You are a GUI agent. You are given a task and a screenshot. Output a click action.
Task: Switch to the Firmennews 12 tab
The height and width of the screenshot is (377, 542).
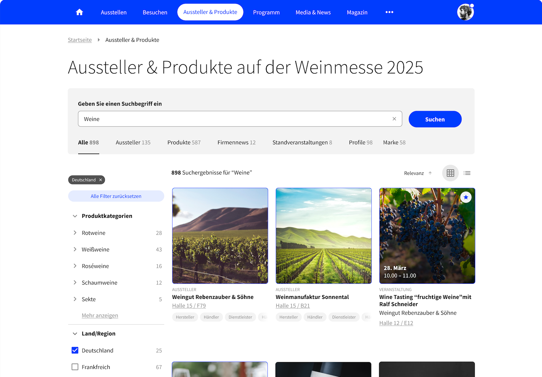237,143
